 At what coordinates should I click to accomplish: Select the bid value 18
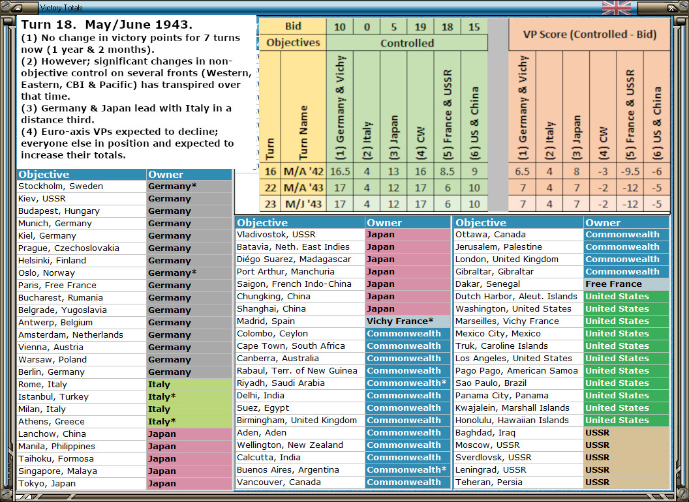point(448,26)
